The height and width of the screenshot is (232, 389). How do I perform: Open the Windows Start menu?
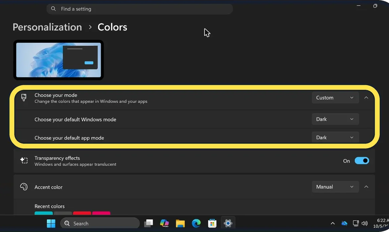pyautogui.click(x=51, y=223)
